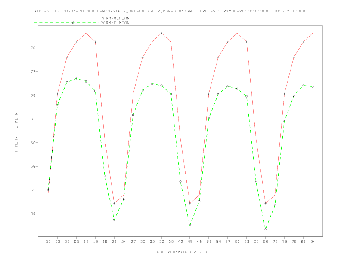Viewport: 341px width, 263px height.
Task: Click x-axis forecast hour label 00
Action: tap(48, 242)
